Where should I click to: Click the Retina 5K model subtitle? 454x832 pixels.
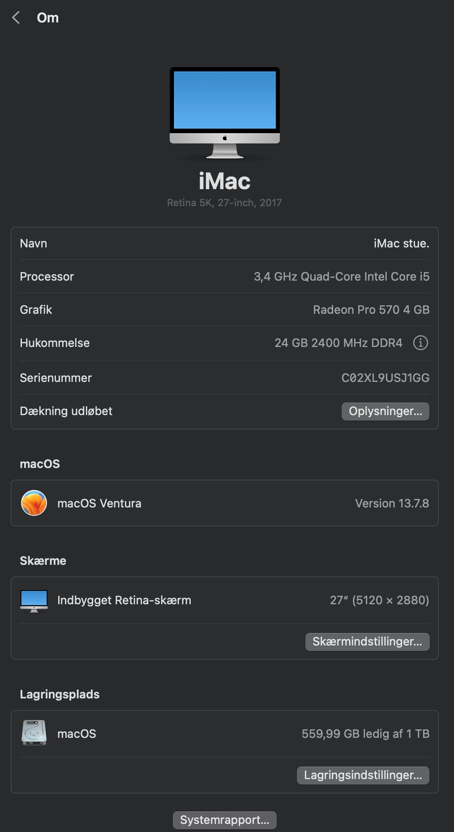224,203
